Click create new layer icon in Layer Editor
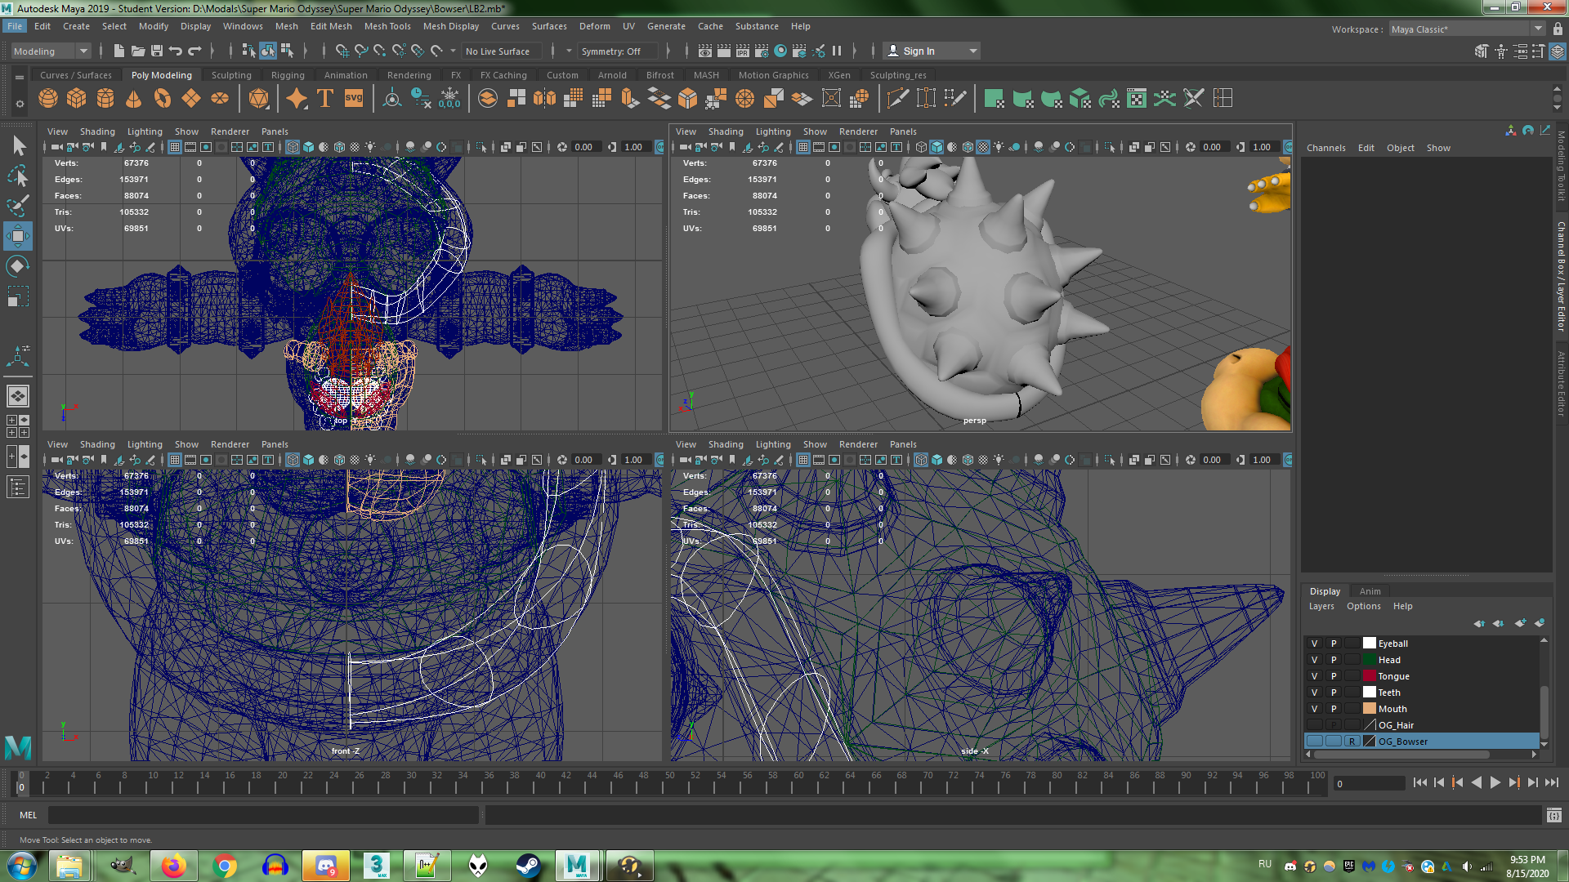1569x882 pixels. click(x=1520, y=623)
